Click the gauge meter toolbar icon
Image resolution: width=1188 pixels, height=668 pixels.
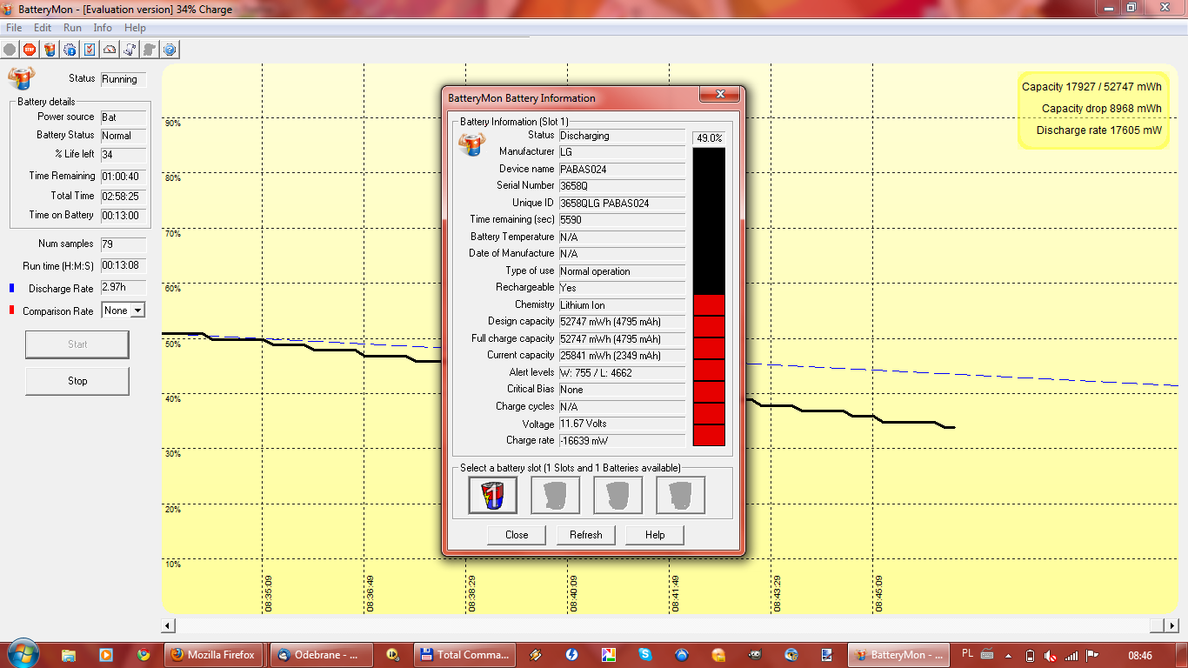[110, 50]
